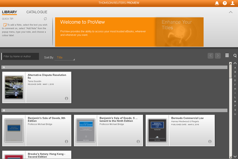
Task: Jump to letter U in alphabet index
Action: [235, 114]
